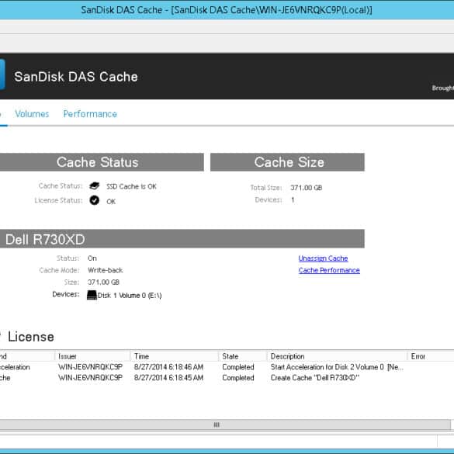Click the Dell R730XD cache header
The height and width of the screenshot is (454, 454).
(x=182, y=239)
